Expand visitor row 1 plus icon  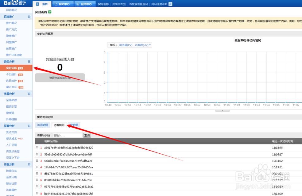click(37, 148)
